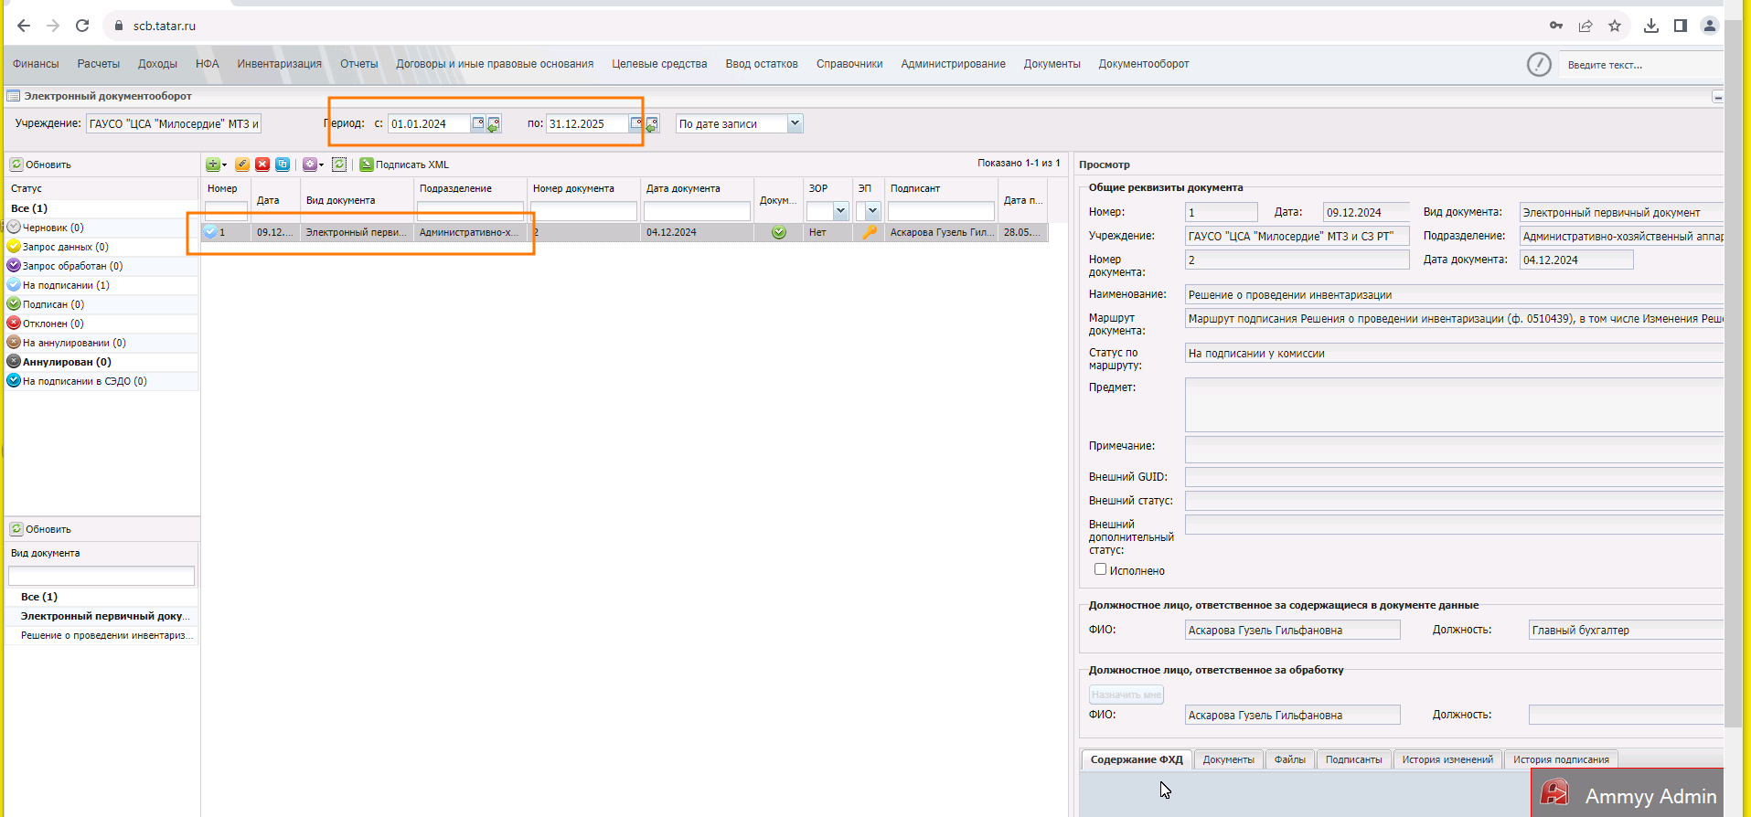This screenshot has width=1751, height=817.
Task: Expand the gear actions dropdown arrow
Action: point(321,165)
